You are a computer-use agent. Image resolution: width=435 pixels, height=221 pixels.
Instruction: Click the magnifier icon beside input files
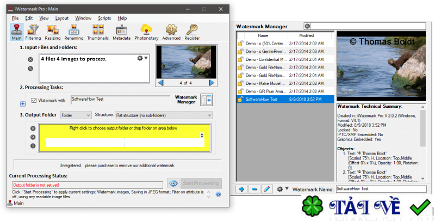(x=30, y=69)
